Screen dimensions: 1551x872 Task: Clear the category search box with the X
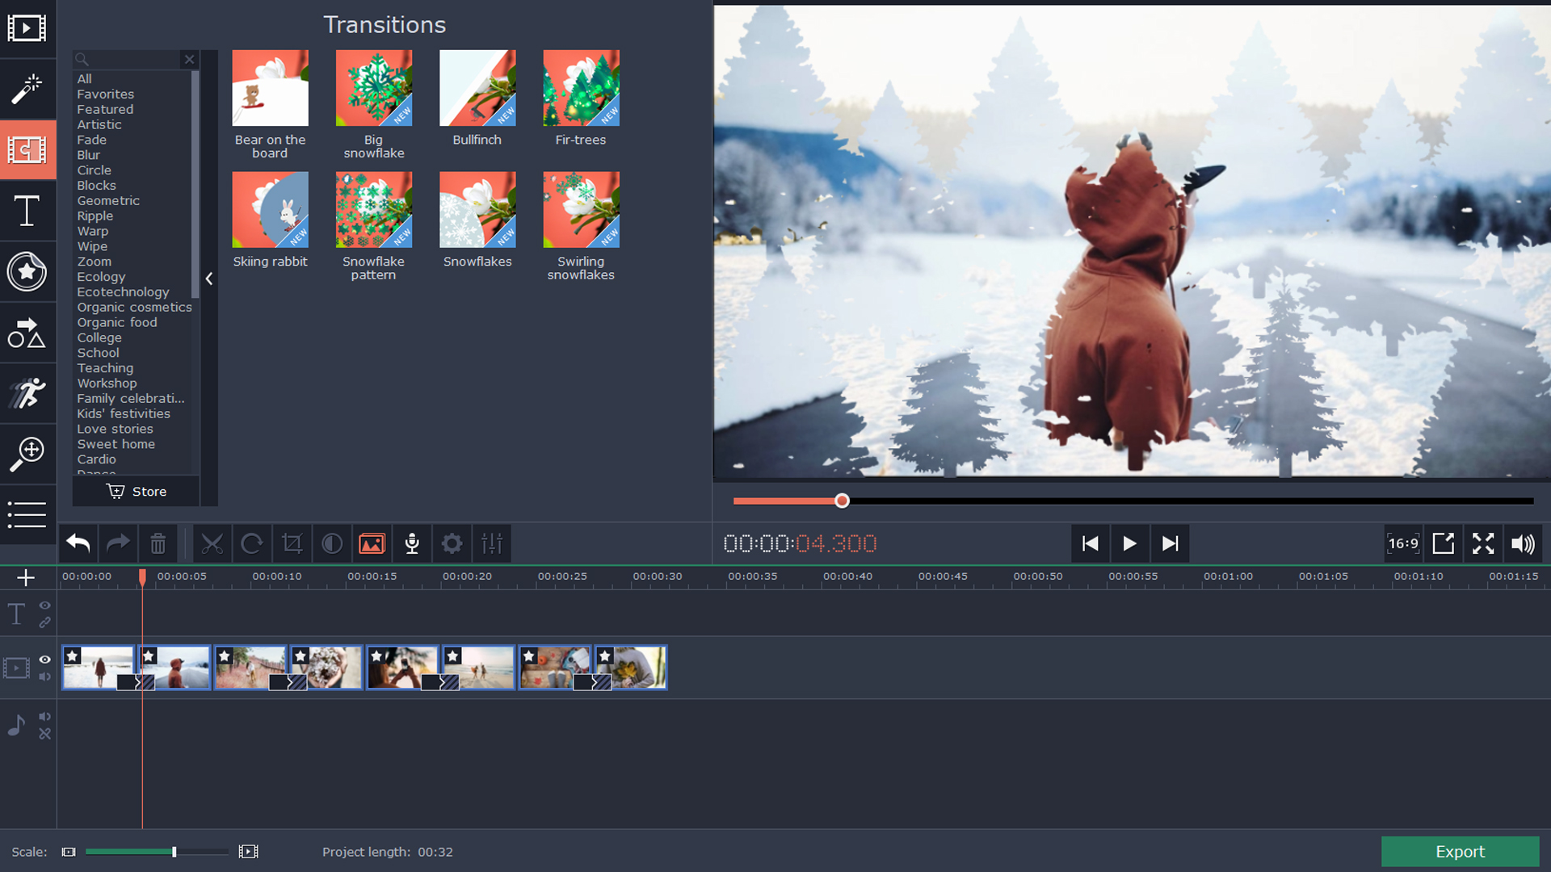click(x=189, y=59)
